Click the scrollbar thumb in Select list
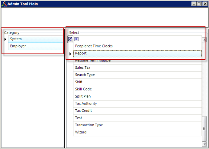Viewport: 209px width, 149px height. pyautogui.click(x=204, y=129)
